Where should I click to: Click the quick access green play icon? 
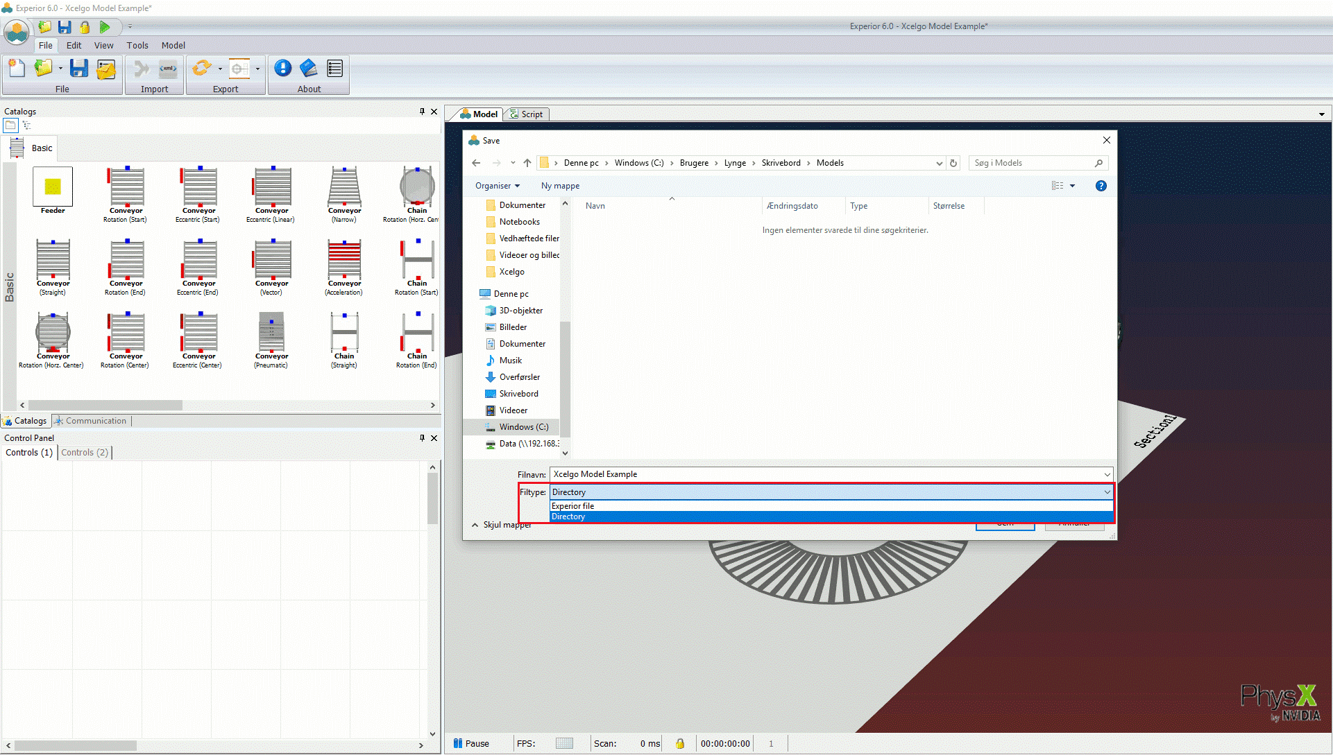(x=105, y=27)
